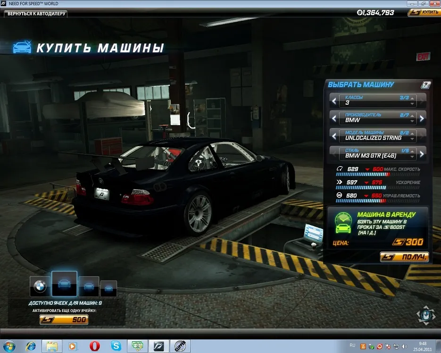Select the smallest fourth car thumbnail
The width and height of the screenshot is (441, 353).
coord(108,288)
